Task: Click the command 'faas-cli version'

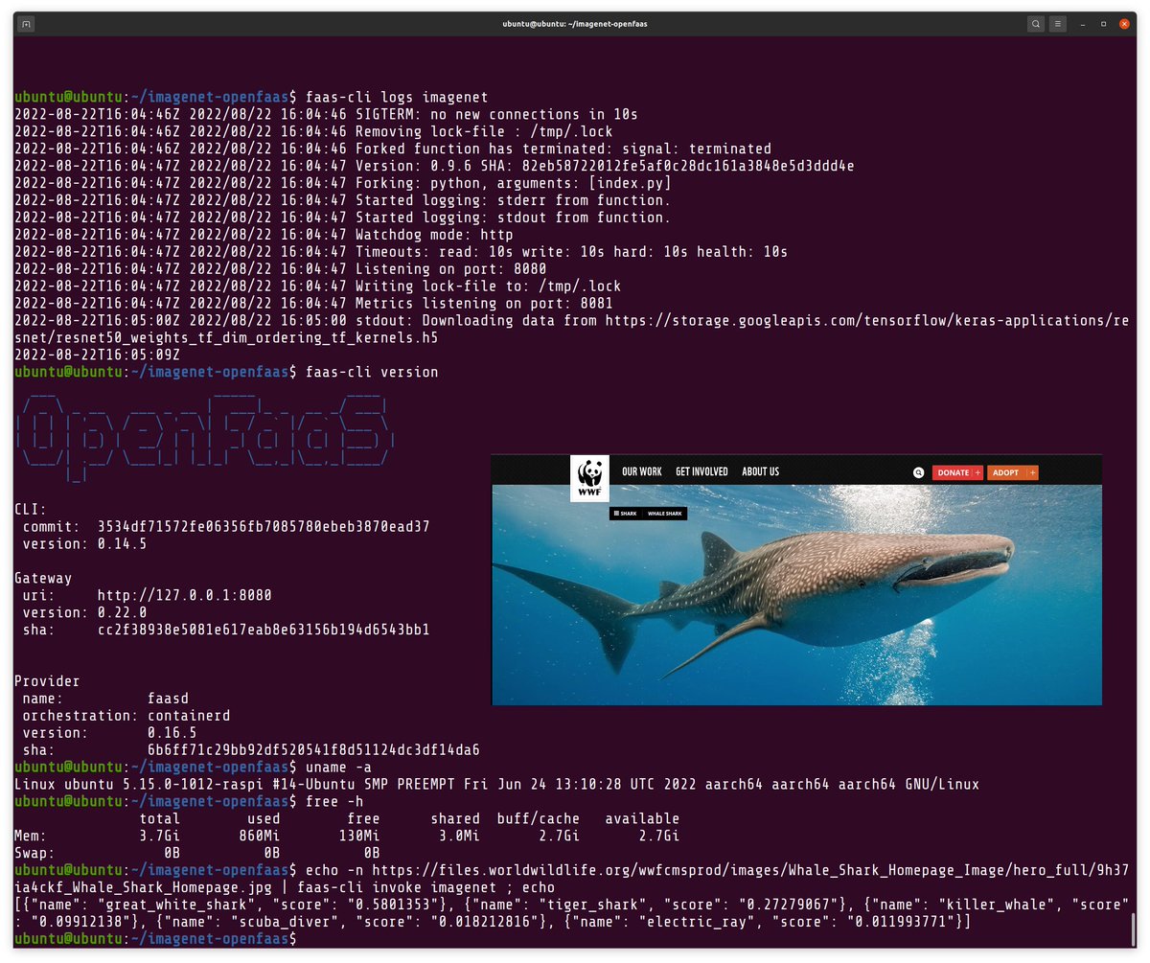Action: click(372, 372)
